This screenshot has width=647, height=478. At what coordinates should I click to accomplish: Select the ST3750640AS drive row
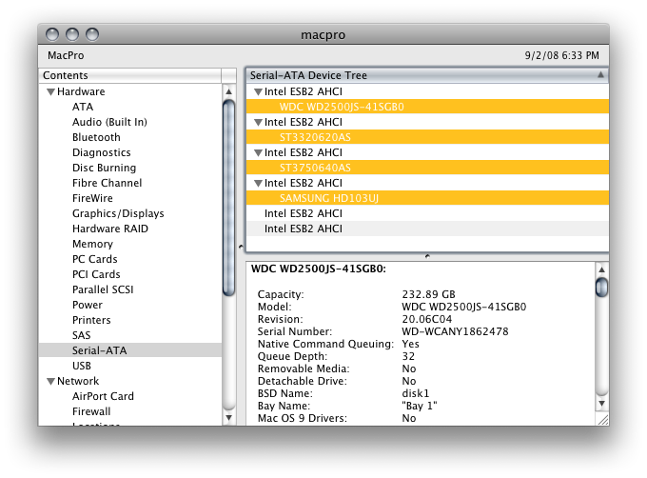427,168
